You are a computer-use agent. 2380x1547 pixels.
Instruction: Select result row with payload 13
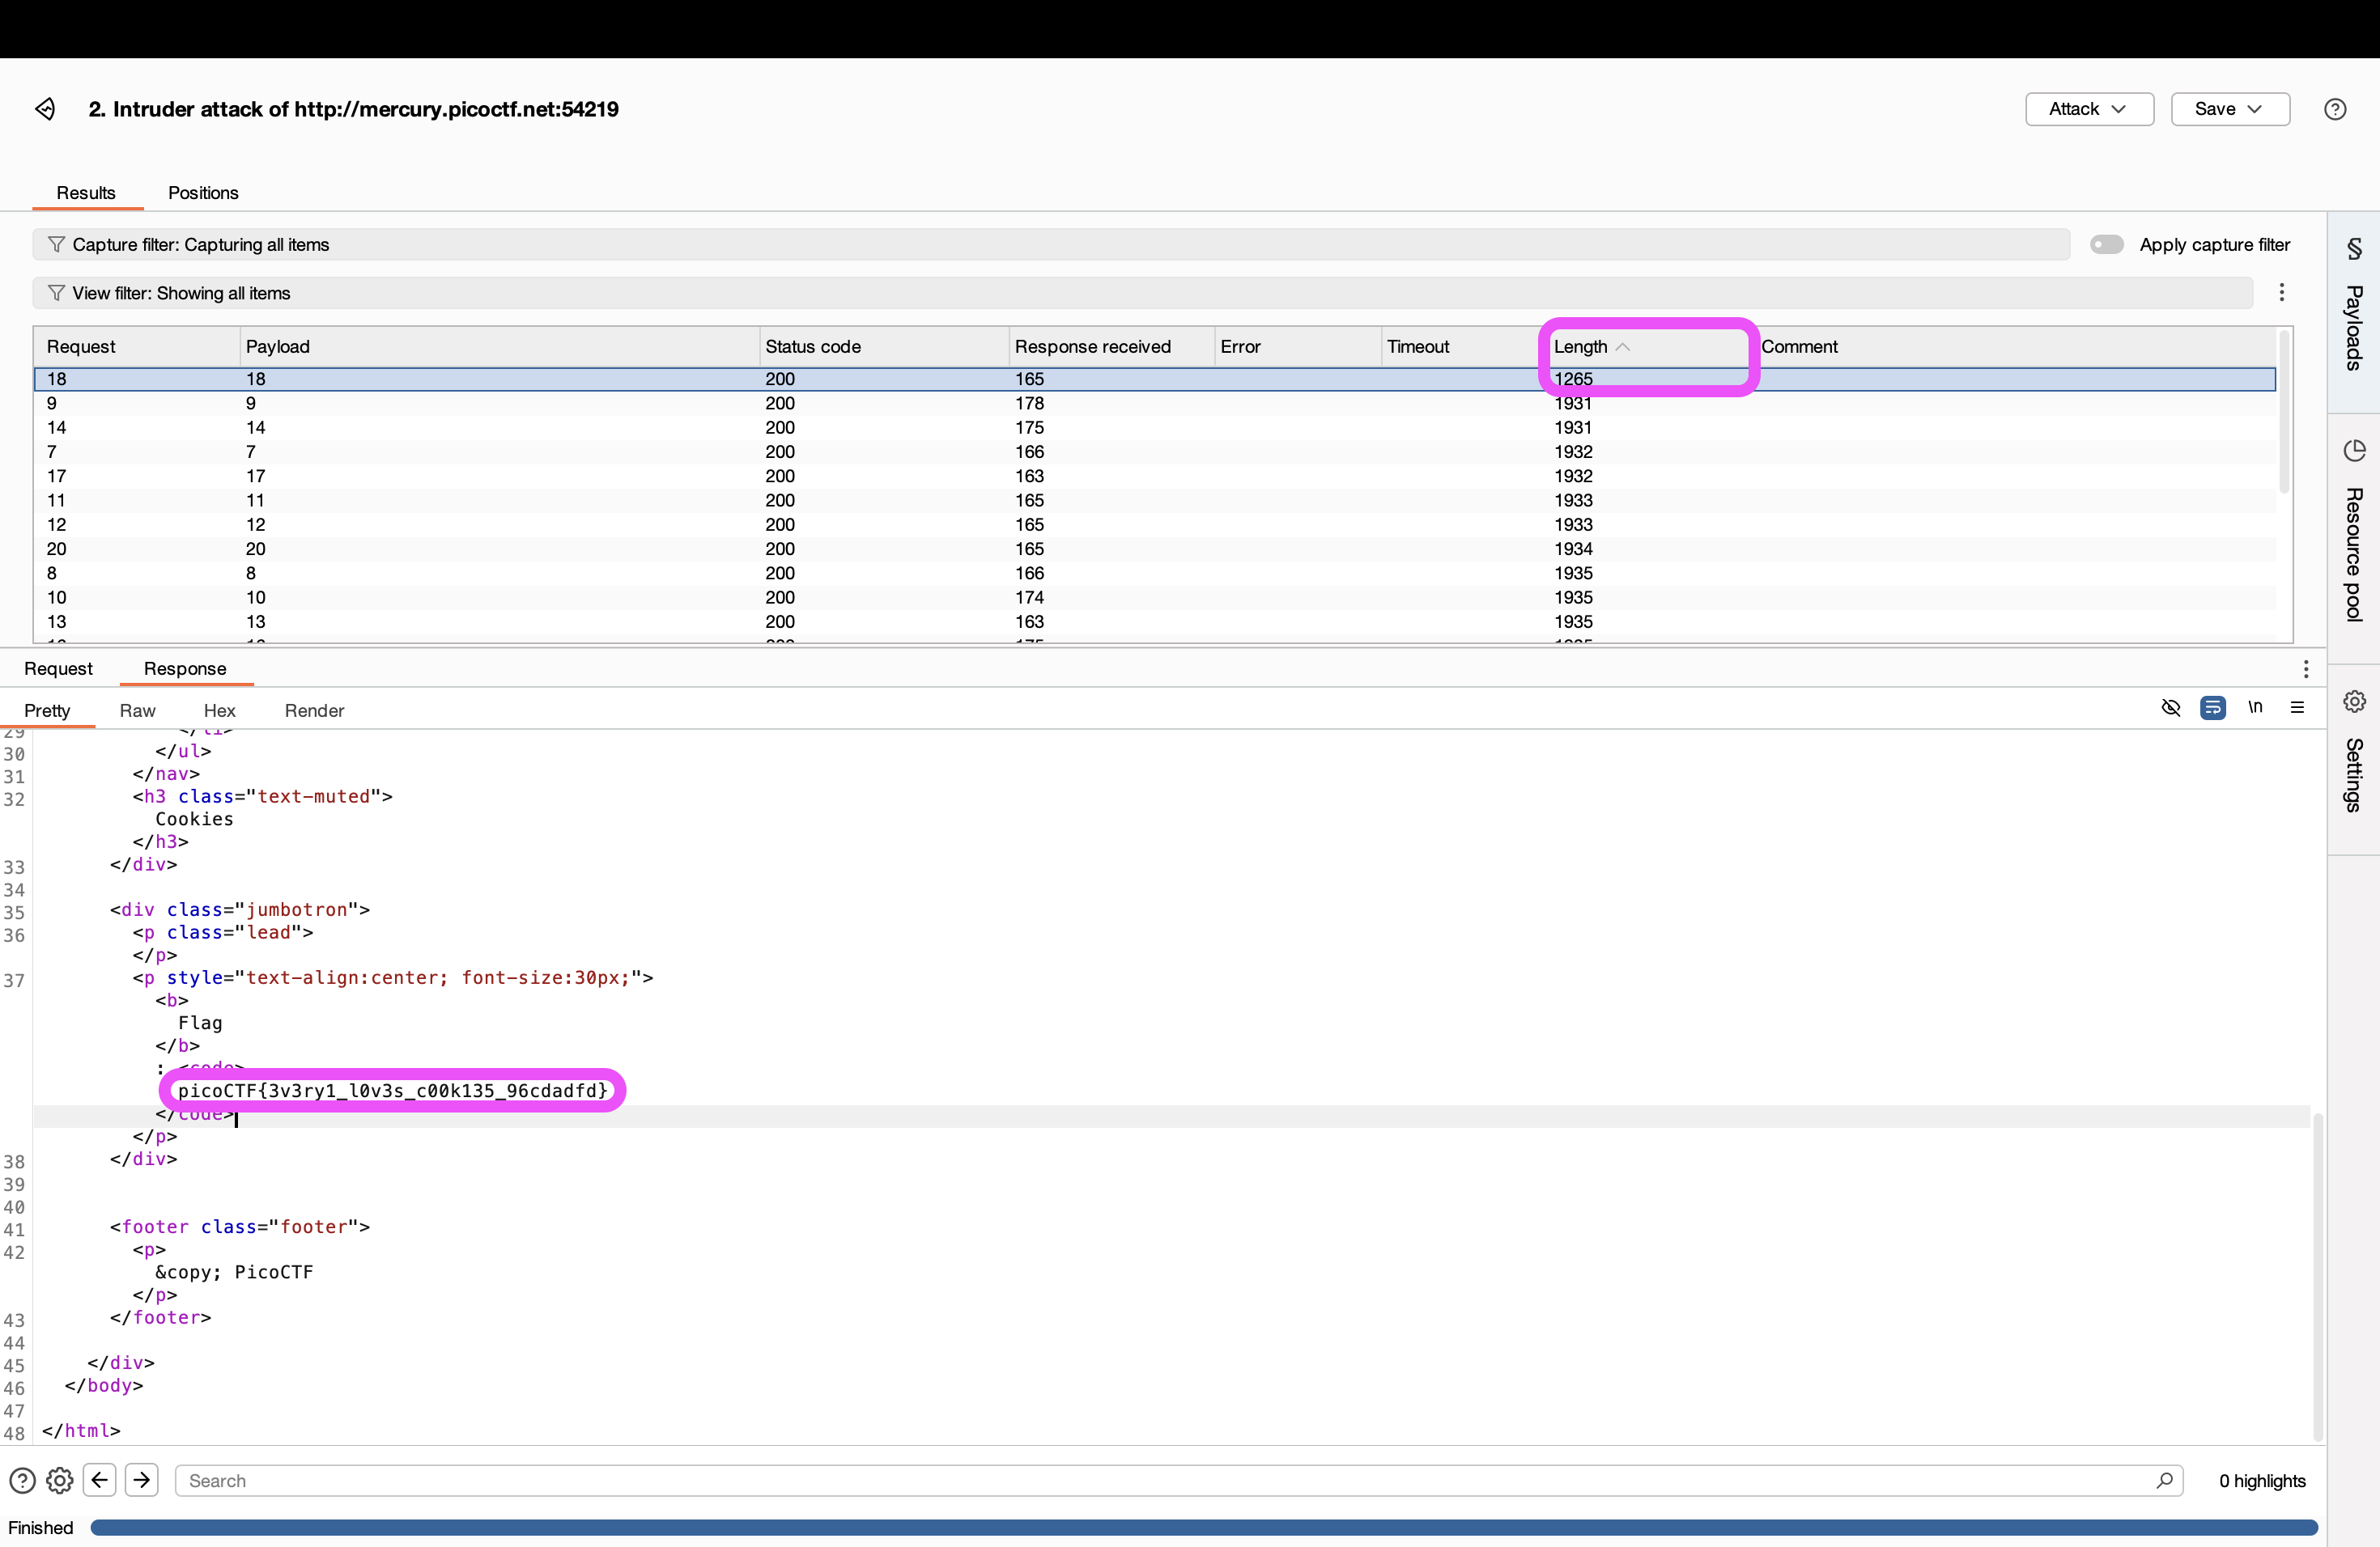click(1155, 621)
